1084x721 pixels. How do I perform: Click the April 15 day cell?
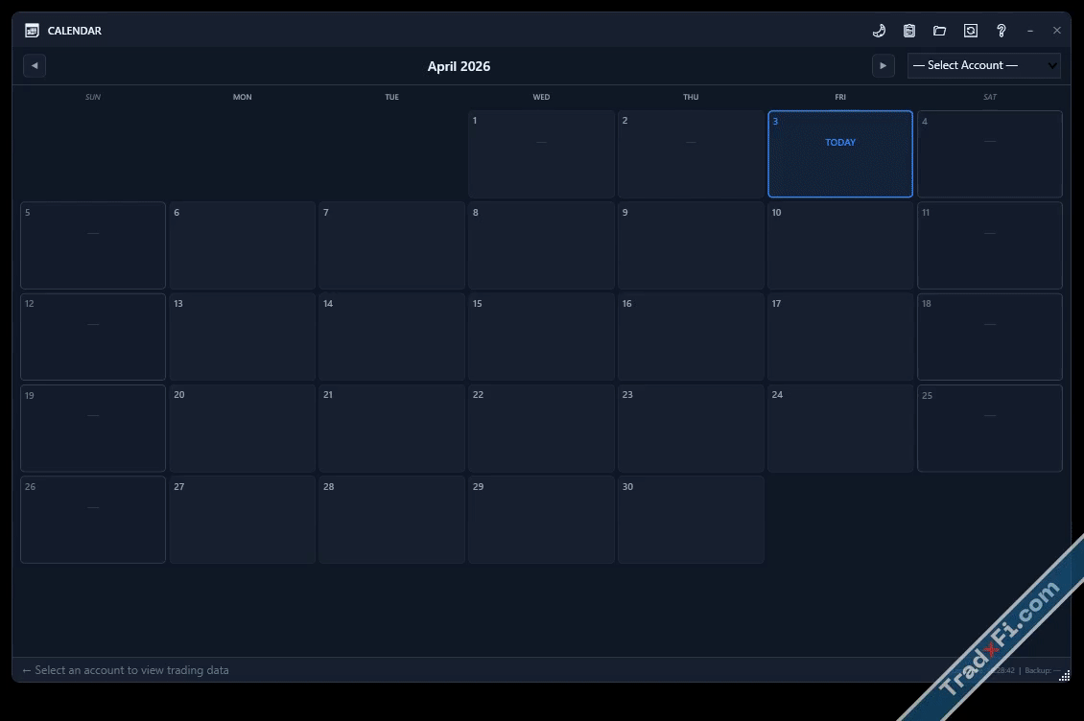click(x=541, y=337)
